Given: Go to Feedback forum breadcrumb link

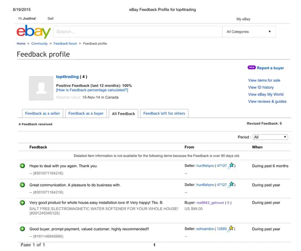Looking at the screenshot, I should (65, 44).
